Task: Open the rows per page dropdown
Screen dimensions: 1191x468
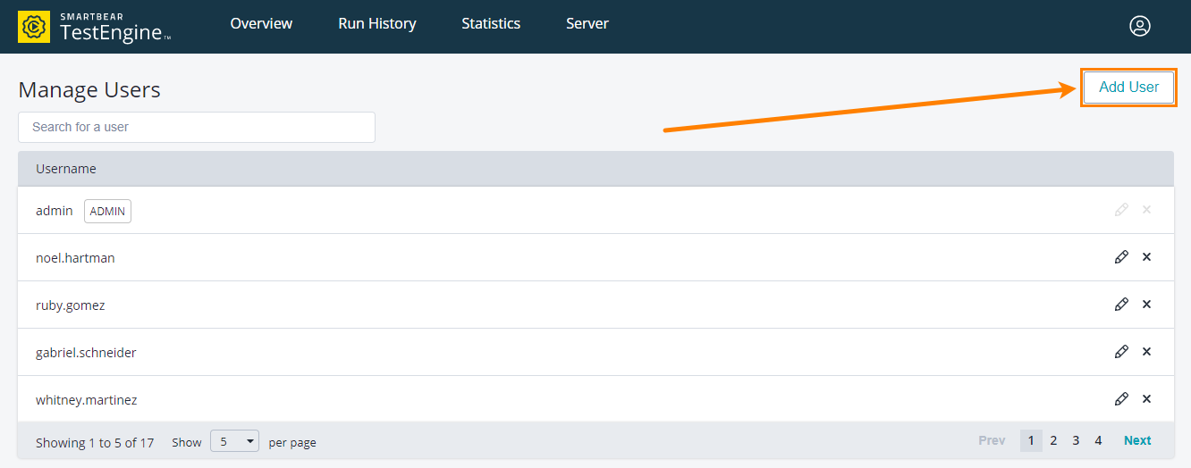Action: [234, 441]
